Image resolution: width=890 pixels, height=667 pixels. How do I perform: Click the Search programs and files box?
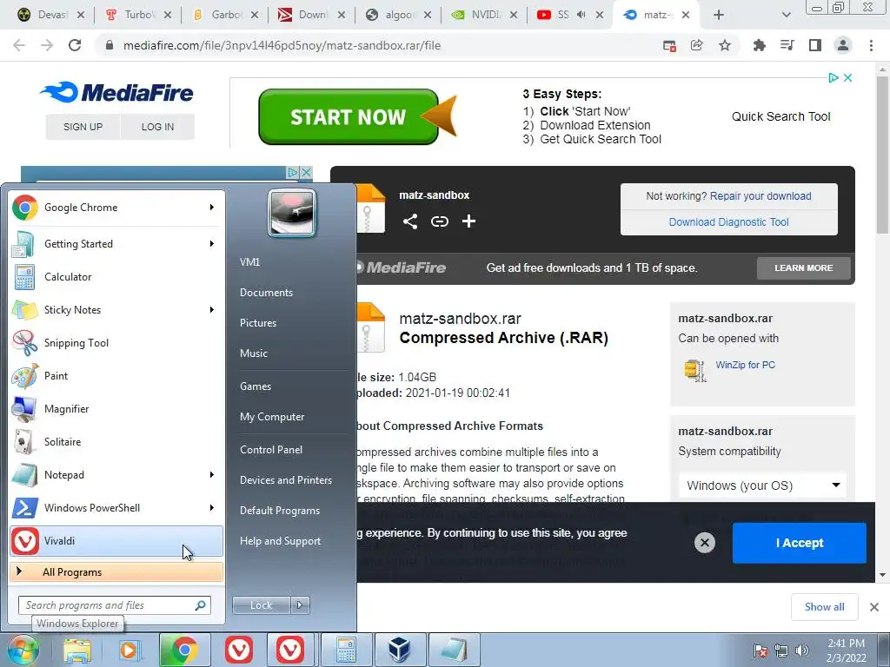click(x=114, y=605)
